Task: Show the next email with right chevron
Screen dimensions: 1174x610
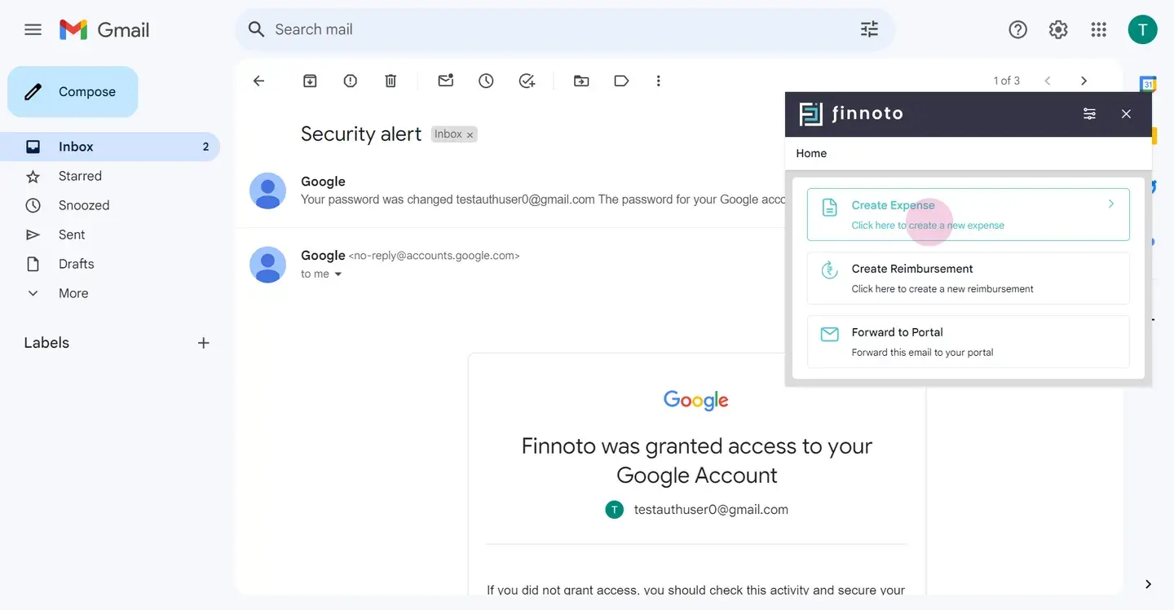Action: coord(1084,81)
